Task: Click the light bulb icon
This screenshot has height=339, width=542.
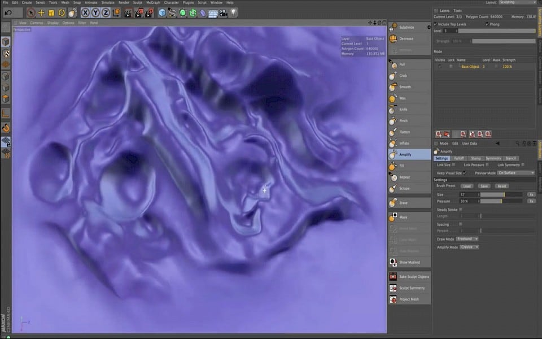Action: click(234, 13)
